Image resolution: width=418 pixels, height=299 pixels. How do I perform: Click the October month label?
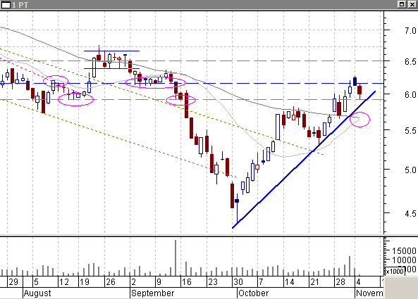254,293
